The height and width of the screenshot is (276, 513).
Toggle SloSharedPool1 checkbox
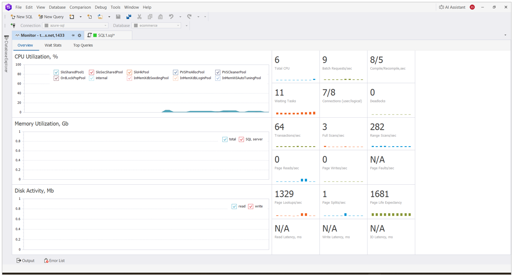tap(56, 72)
